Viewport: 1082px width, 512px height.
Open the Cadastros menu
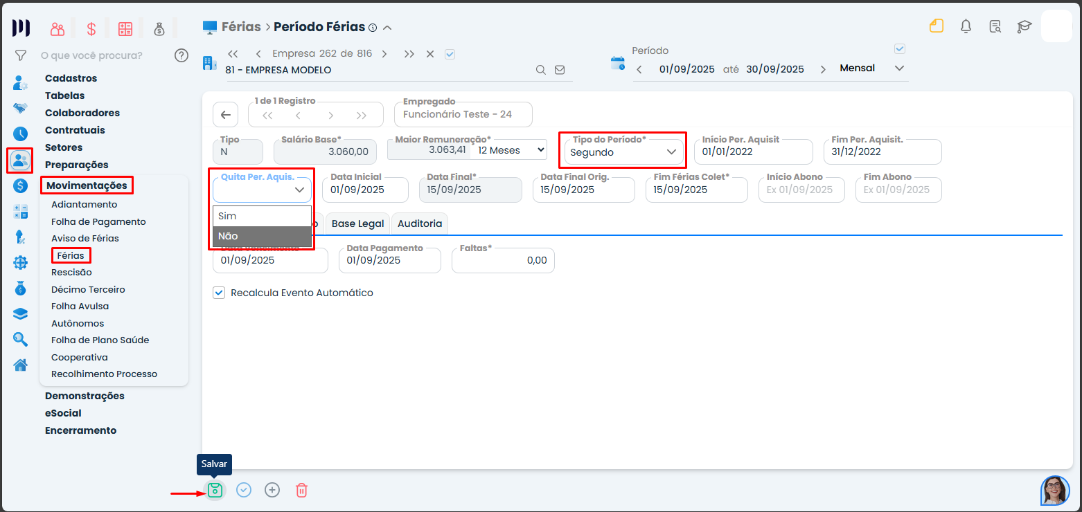[71, 78]
